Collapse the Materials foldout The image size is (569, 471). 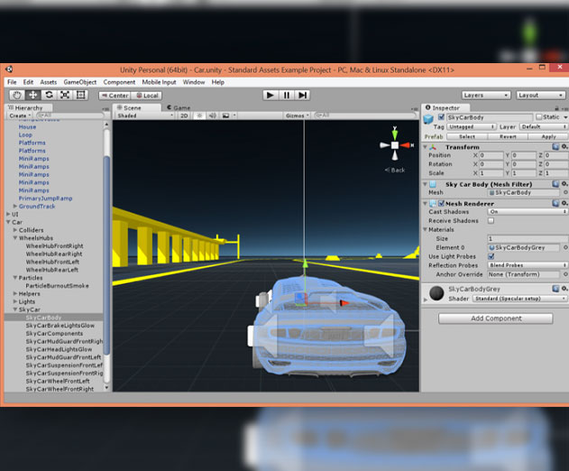coord(425,229)
